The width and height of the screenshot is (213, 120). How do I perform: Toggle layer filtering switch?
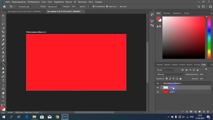coord(206,69)
